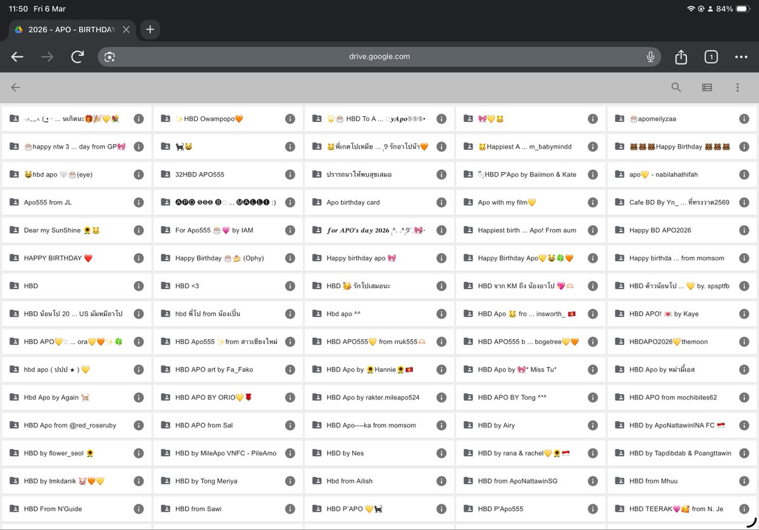Open folder Happy Birthday (Ophy)
Image resolution: width=759 pixels, height=530 pixels.
(x=228, y=258)
